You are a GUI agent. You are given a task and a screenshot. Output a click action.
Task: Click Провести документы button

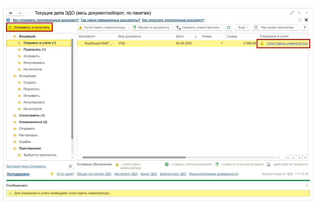pos(152,27)
